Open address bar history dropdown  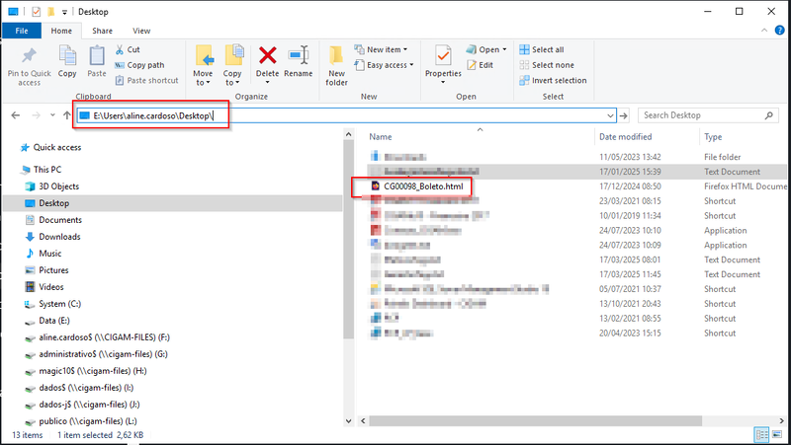pos(610,115)
